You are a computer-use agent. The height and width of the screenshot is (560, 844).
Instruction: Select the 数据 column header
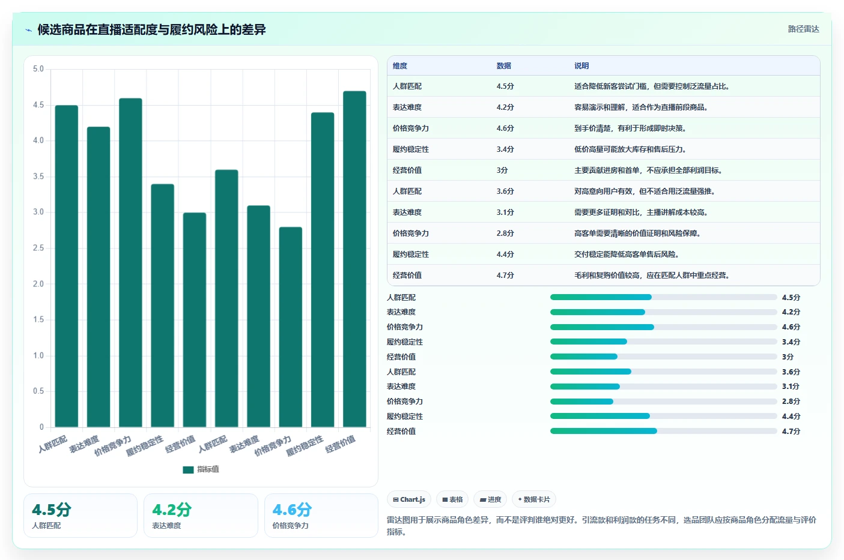pos(504,66)
